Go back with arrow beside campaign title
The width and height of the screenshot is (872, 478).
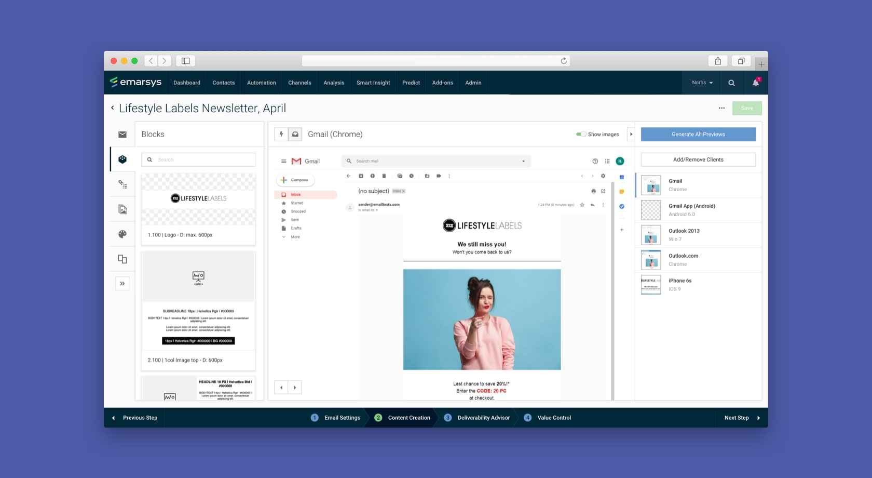tap(112, 108)
